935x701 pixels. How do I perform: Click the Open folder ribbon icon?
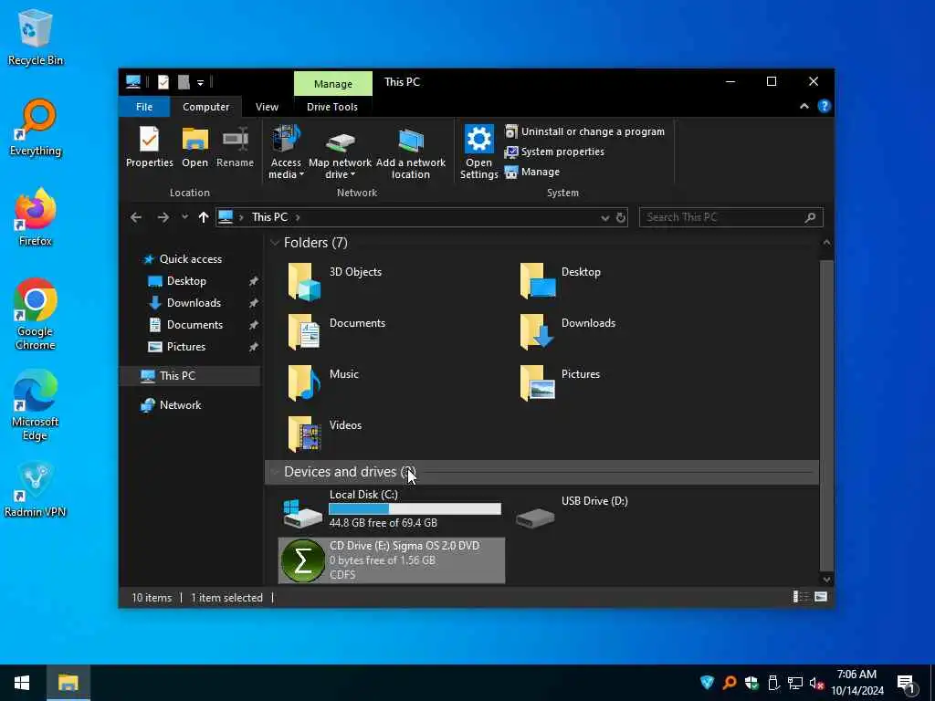click(195, 147)
